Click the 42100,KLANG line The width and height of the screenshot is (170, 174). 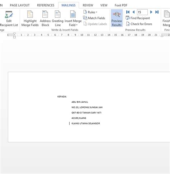click(x=79, y=118)
